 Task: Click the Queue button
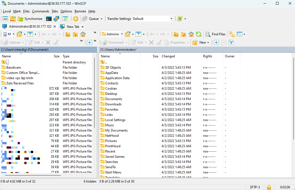(x=91, y=19)
